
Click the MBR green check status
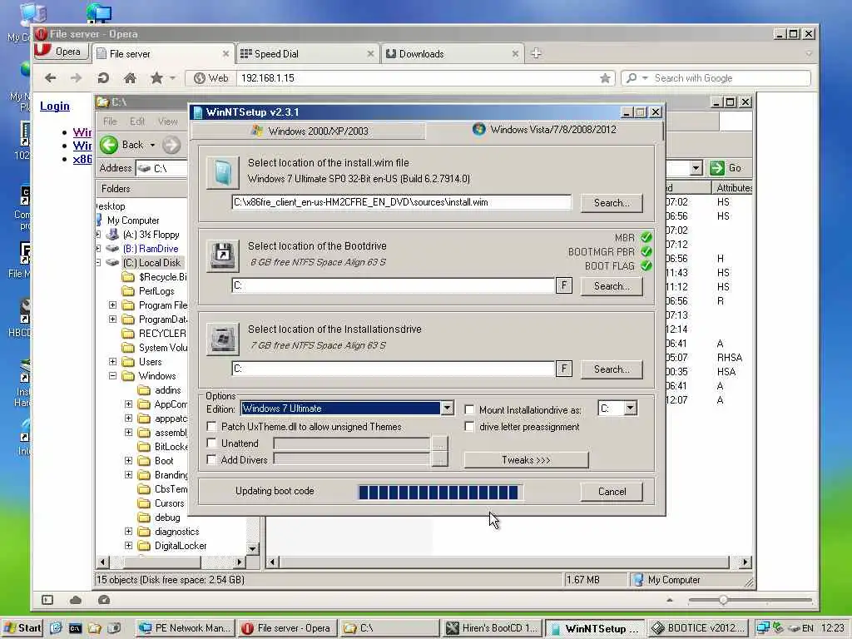point(646,237)
